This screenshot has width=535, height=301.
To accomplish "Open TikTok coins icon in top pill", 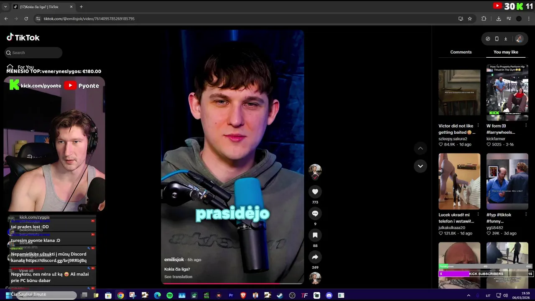I will pyautogui.click(x=488, y=38).
